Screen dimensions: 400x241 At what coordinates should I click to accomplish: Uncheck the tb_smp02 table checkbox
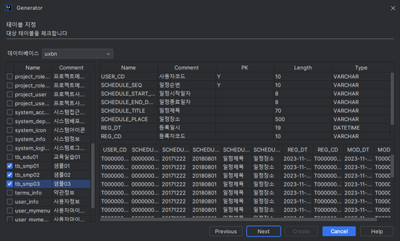(x=10, y=175)
